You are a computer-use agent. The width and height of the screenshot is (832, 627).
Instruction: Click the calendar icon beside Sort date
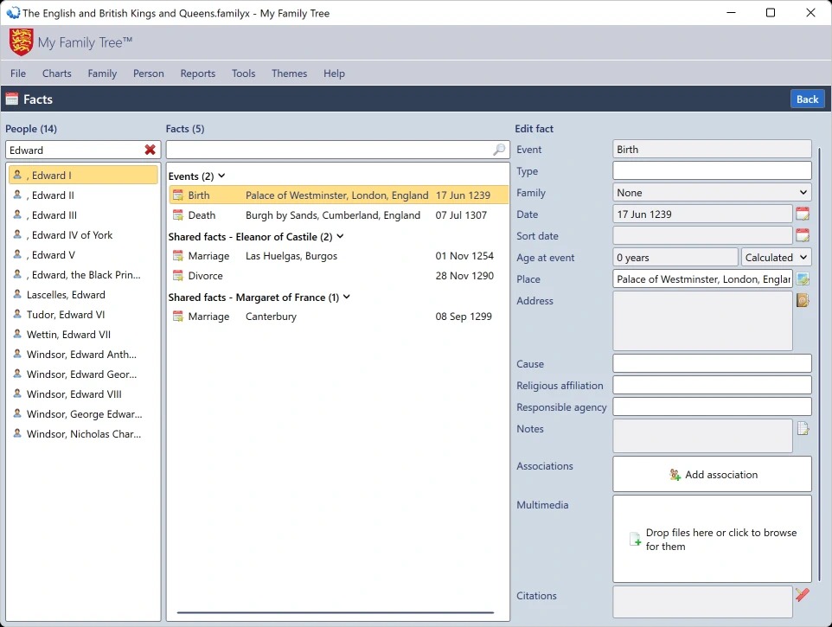point(803,236)
